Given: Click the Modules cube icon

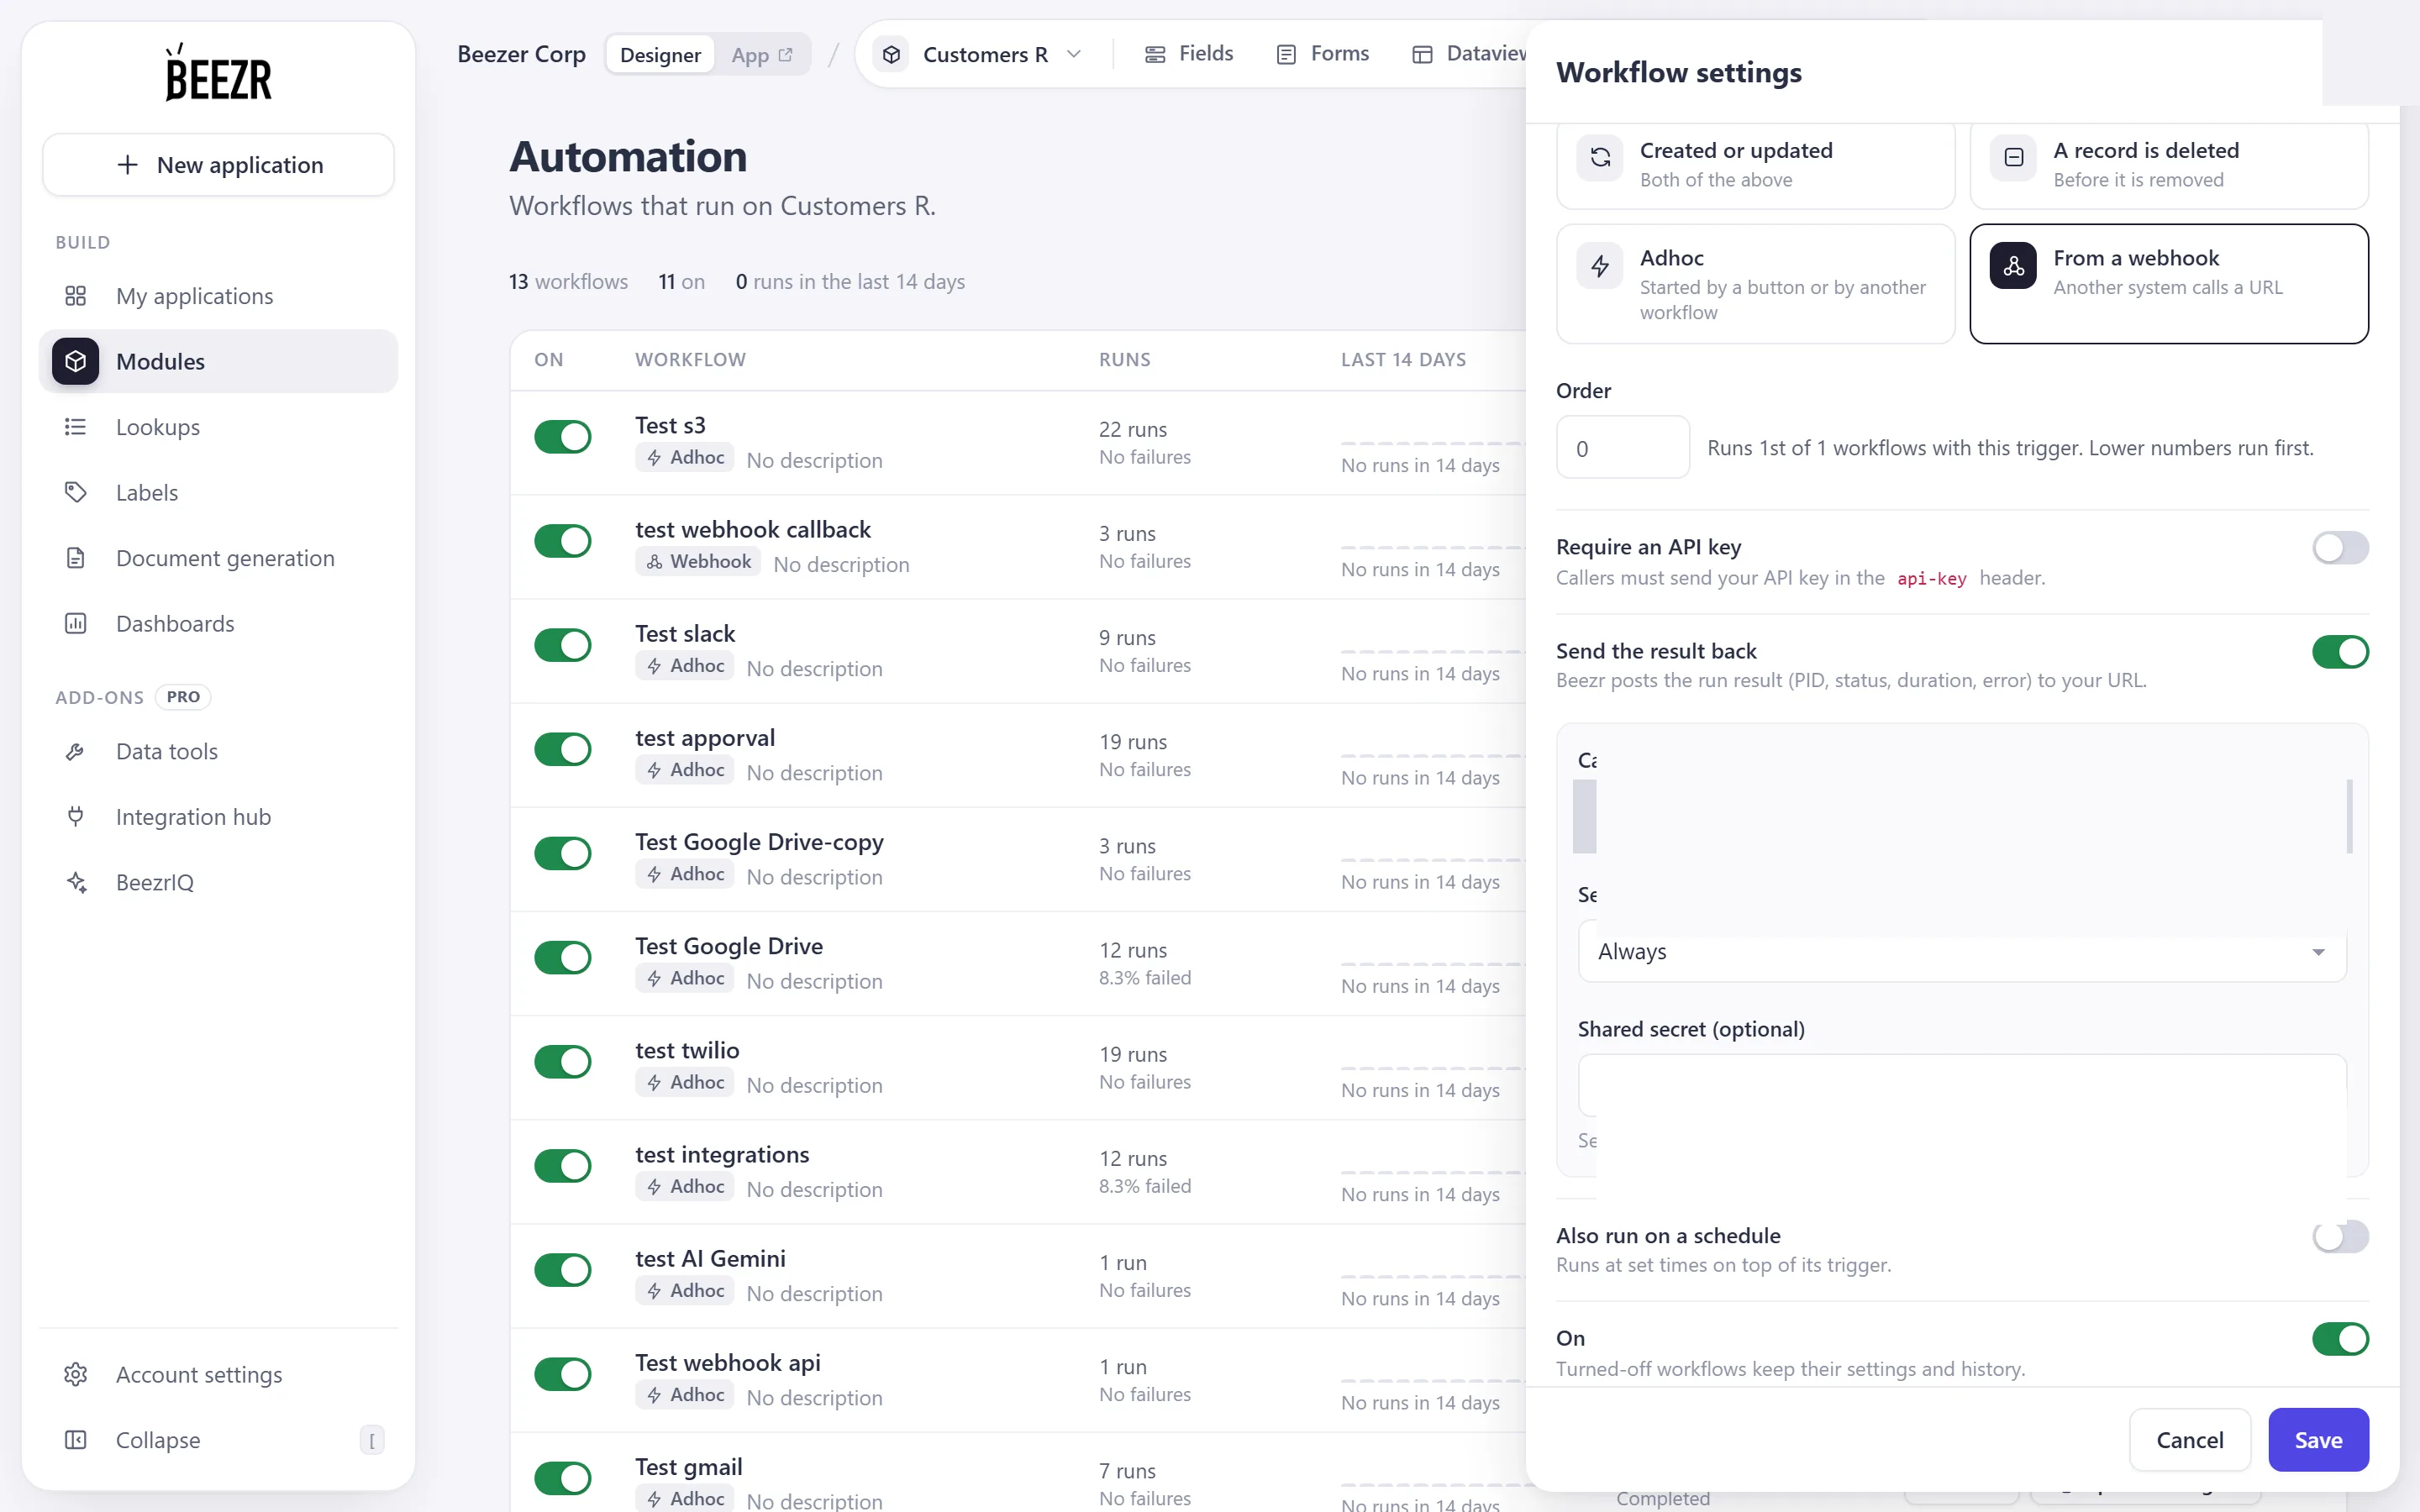Looking at the screenshot, I should pyautogui.click(x=75, y=361).
